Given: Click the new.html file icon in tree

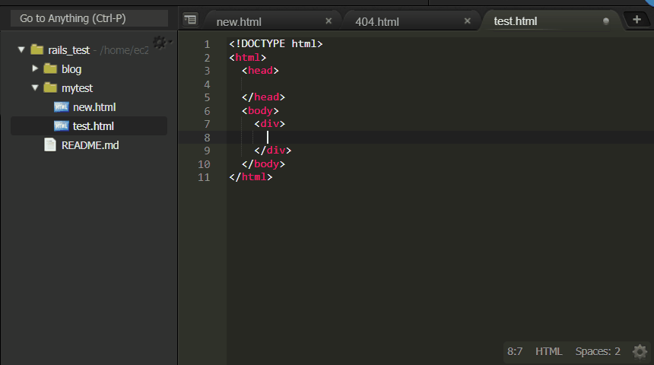Looking at the screenshot, I should tap(62, 106).
